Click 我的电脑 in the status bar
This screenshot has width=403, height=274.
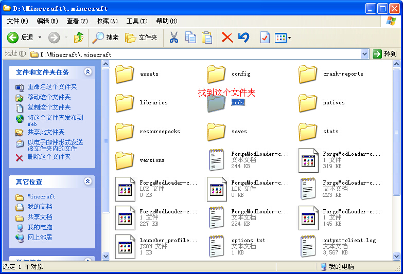pos(338,267)
